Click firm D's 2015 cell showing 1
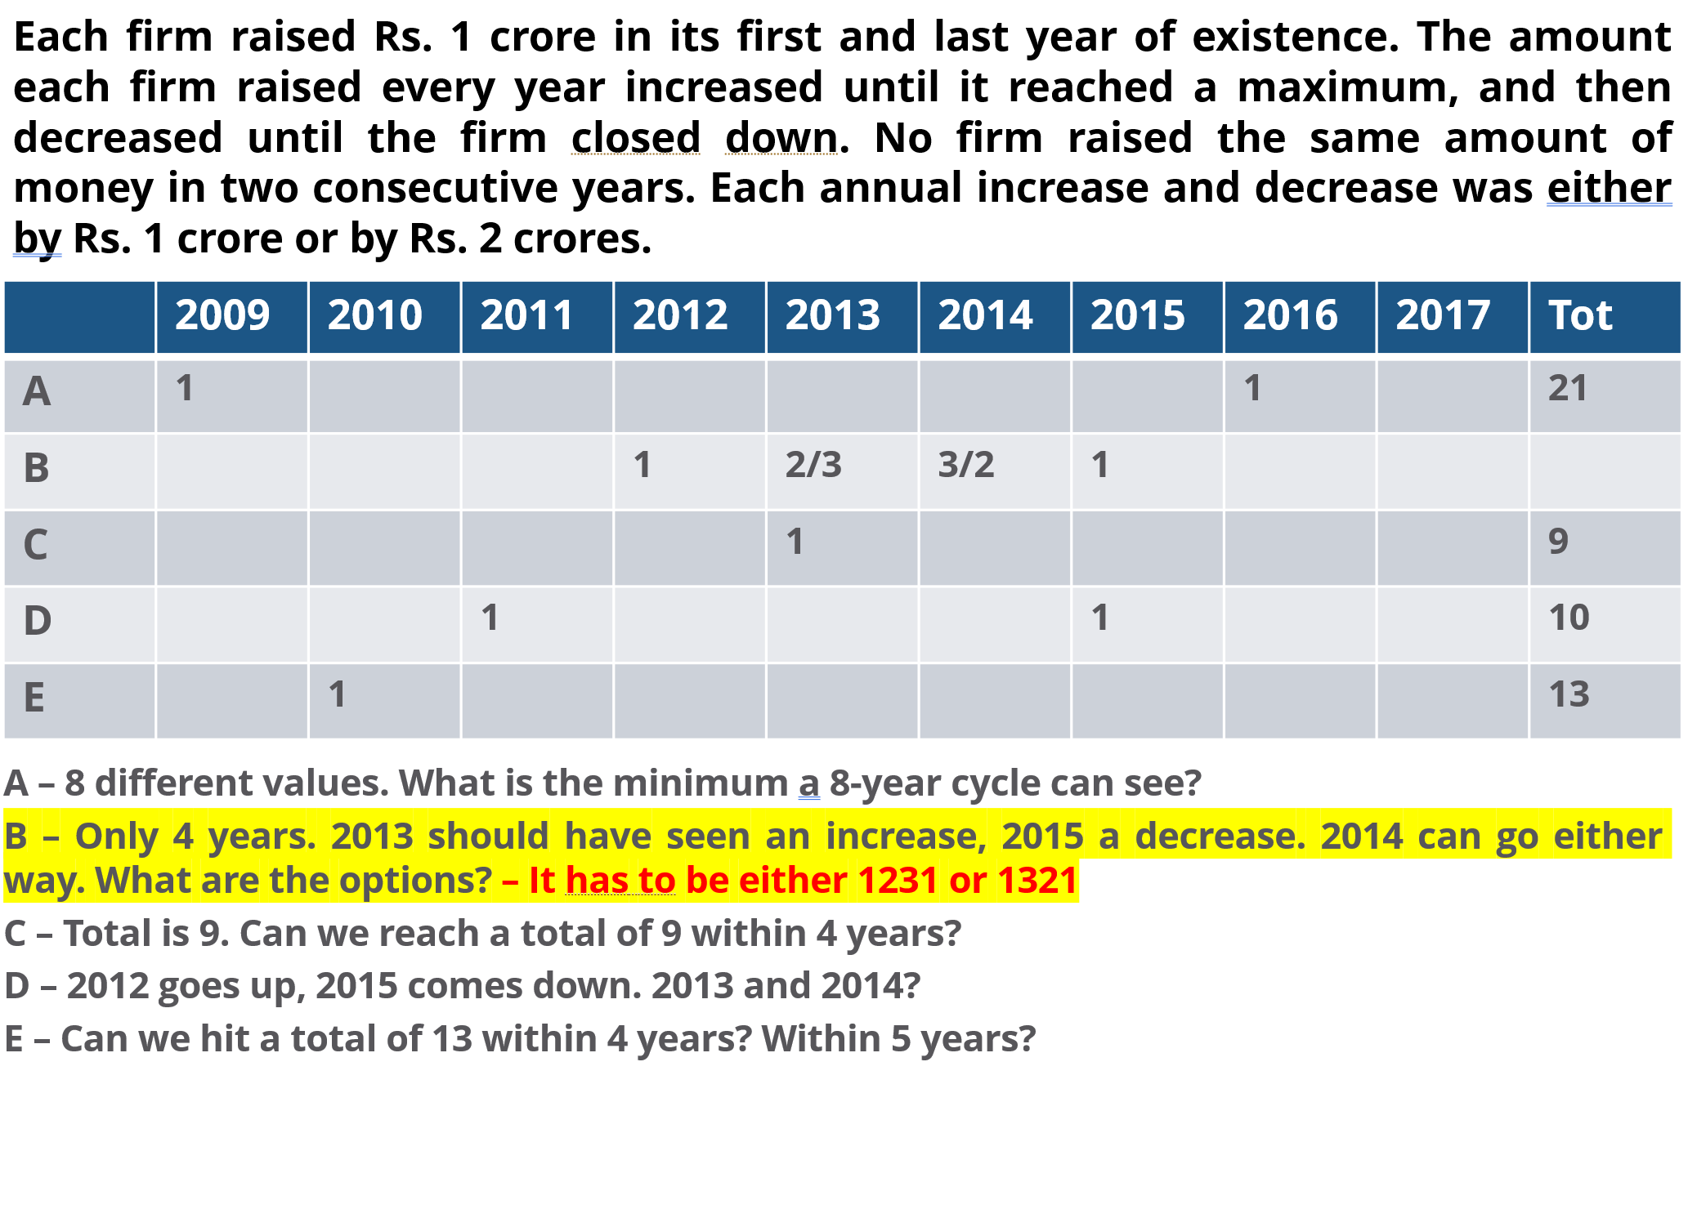The width and height of the screenshot is (1688, 1218). pos(1148,625)
